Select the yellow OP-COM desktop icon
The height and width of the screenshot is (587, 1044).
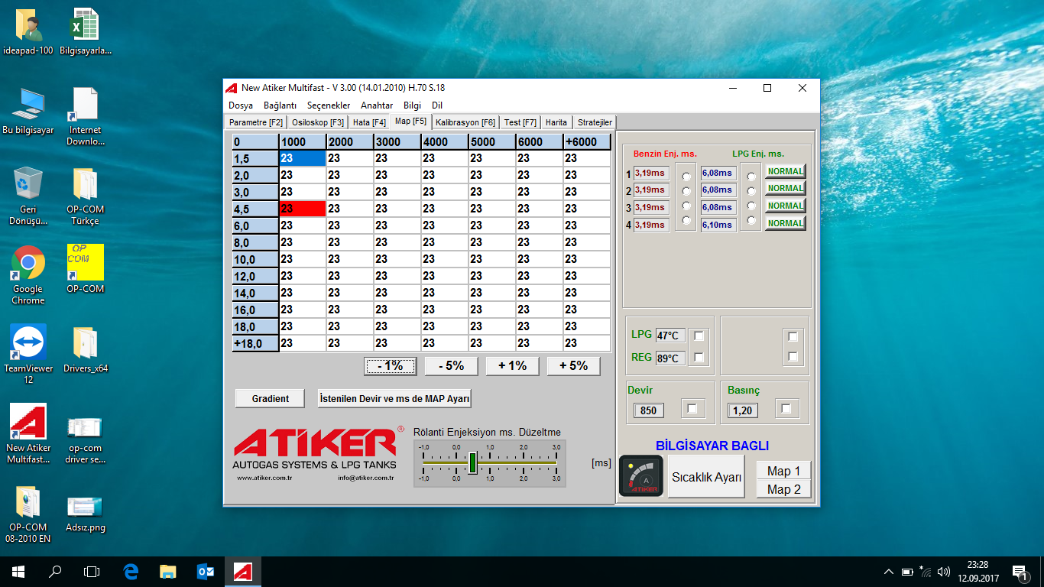coord(85,263)
